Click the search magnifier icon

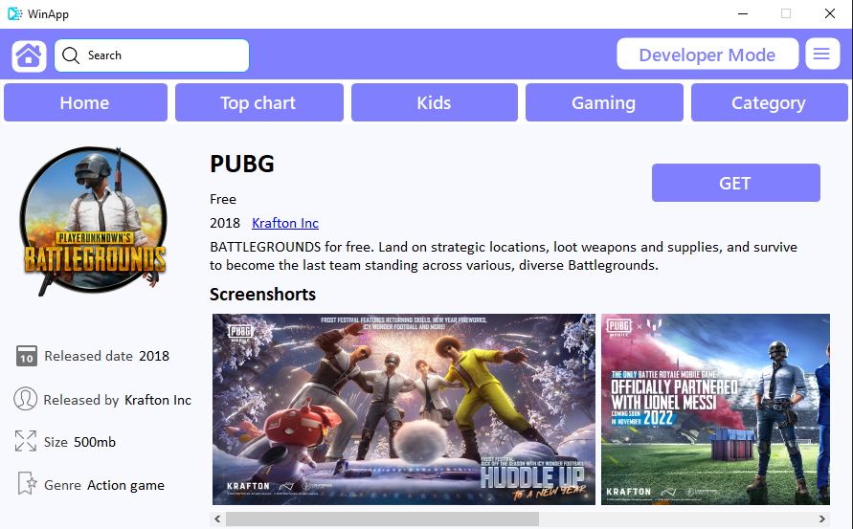71,55
